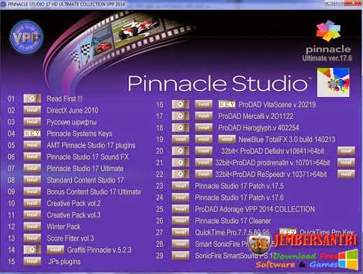
Task: Install Bonus Content Studio 17 Ultimate
Action: 32,192
